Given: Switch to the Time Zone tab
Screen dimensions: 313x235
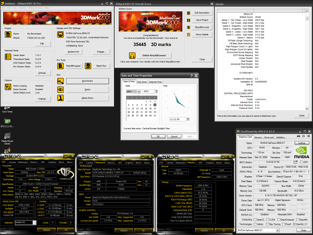Looking at the screenshot, I should click(x=142, y=82).
